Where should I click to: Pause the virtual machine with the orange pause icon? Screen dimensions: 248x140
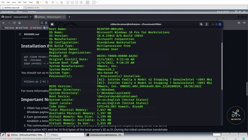(x=38, y=2)
